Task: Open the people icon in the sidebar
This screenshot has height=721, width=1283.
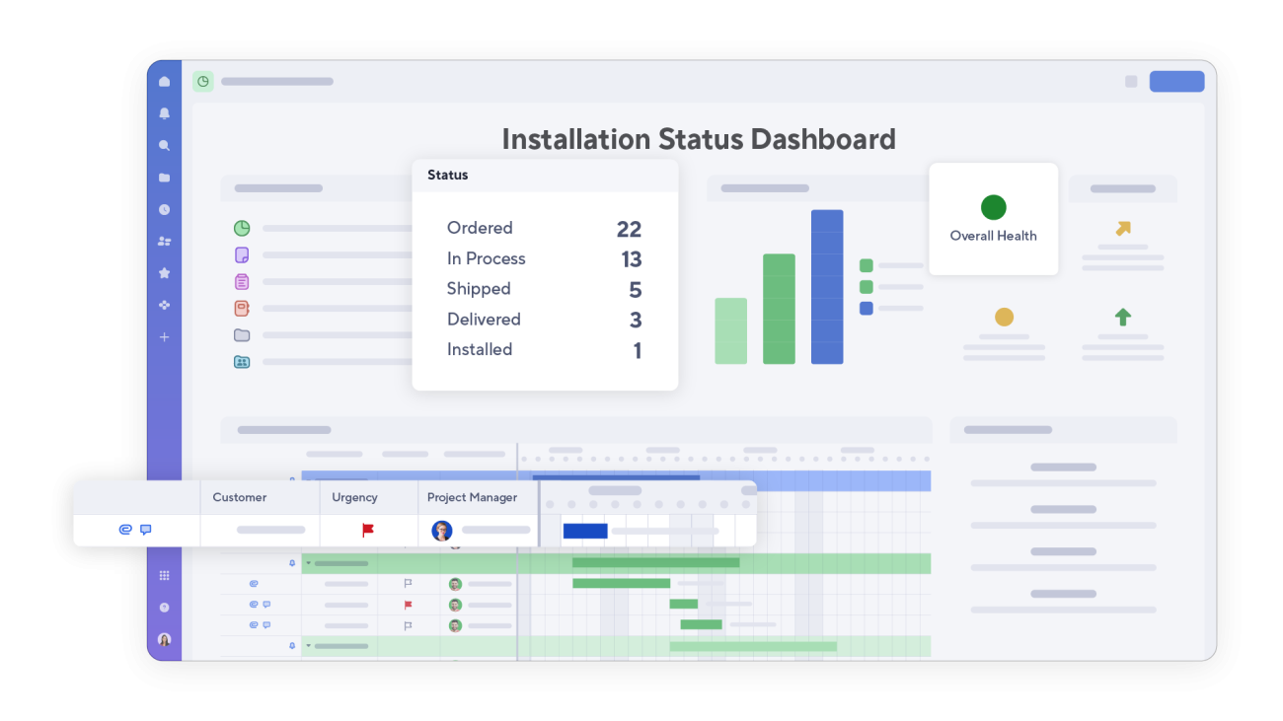Action: pyautogui.click(x=164, y=241)
